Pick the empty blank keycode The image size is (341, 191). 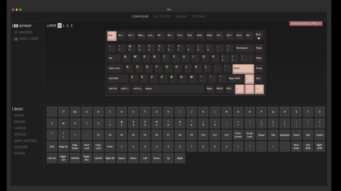pyautogui.click(x=52, y=112)
